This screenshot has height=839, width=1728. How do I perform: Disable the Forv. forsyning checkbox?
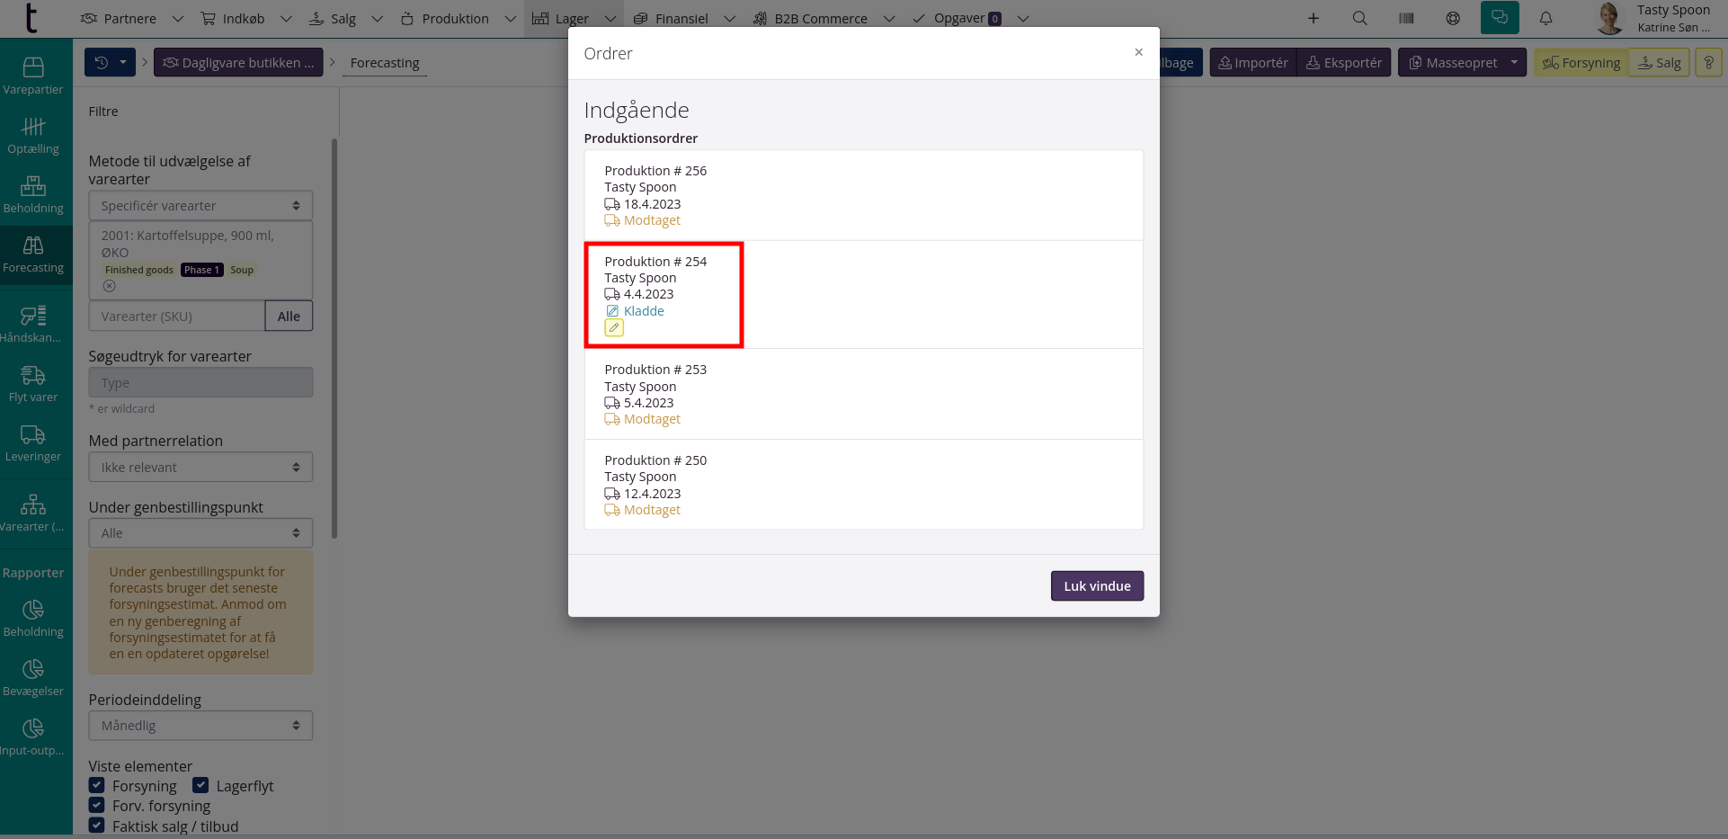click(97, 805)
